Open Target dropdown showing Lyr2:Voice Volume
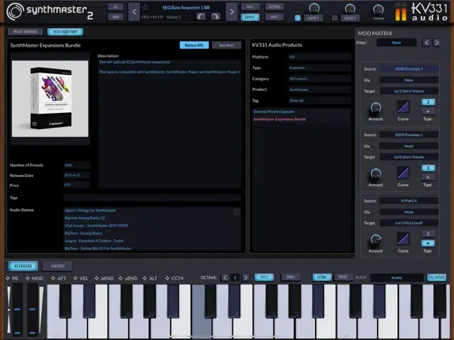 [409, 157]
